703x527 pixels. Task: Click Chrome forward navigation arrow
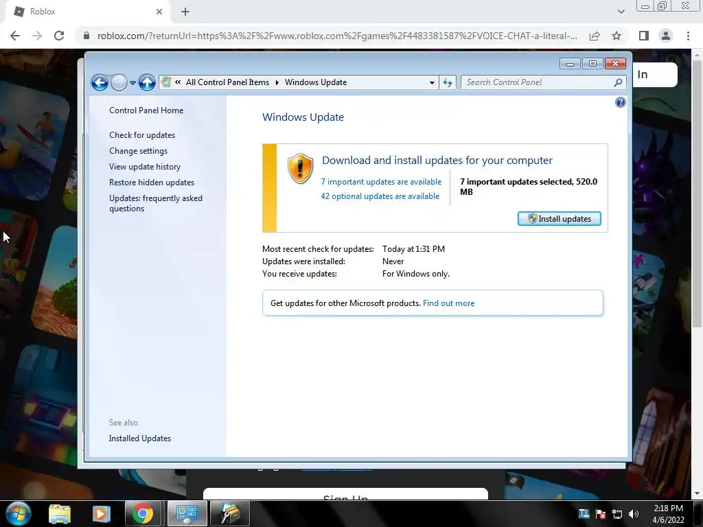pos(37,36)
